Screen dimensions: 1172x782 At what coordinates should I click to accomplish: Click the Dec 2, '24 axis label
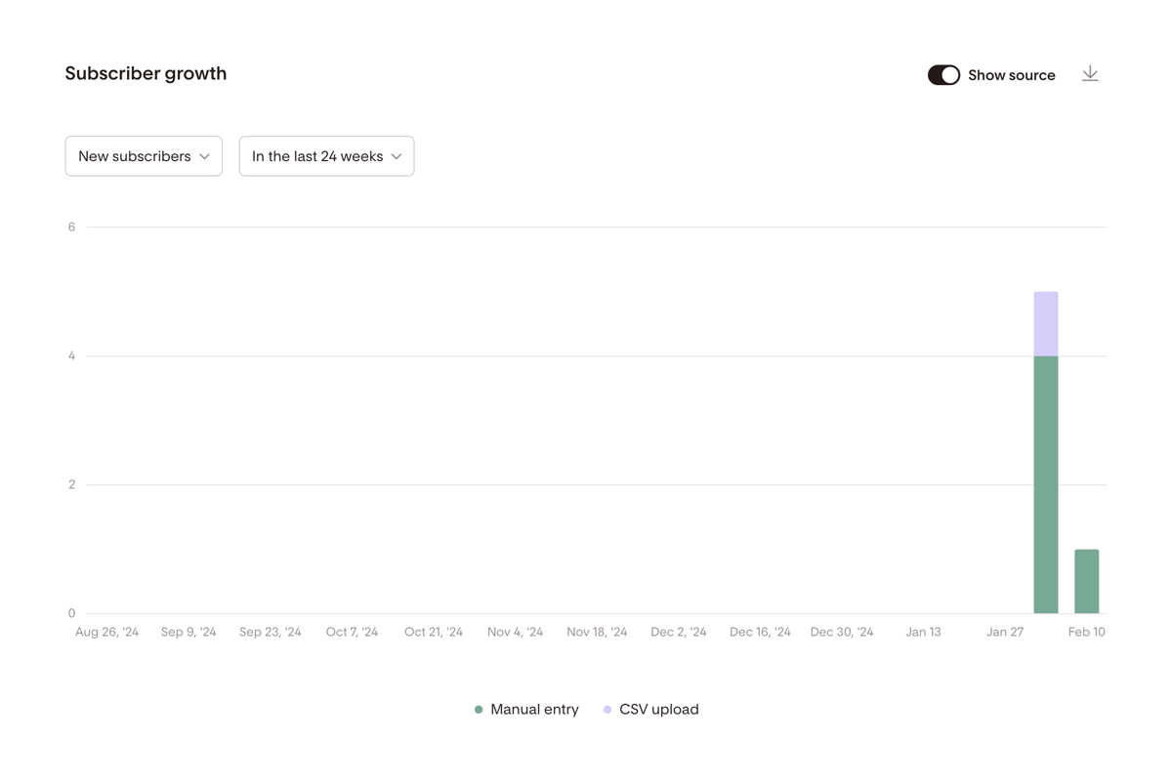679,632
